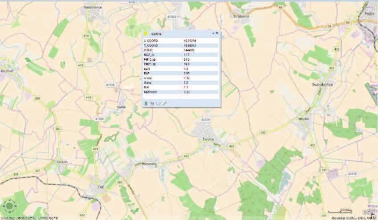Pan east with navigation wheel right dot
Viewport: 378px width, 220px height.
(16, 206)
